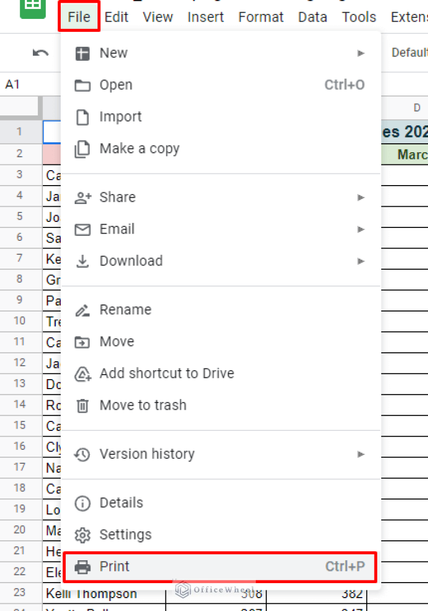Image resolution: width=428 pixels, height=611 pixels.
Task: Click the Email envelope icon
Action: coord(82,229)
